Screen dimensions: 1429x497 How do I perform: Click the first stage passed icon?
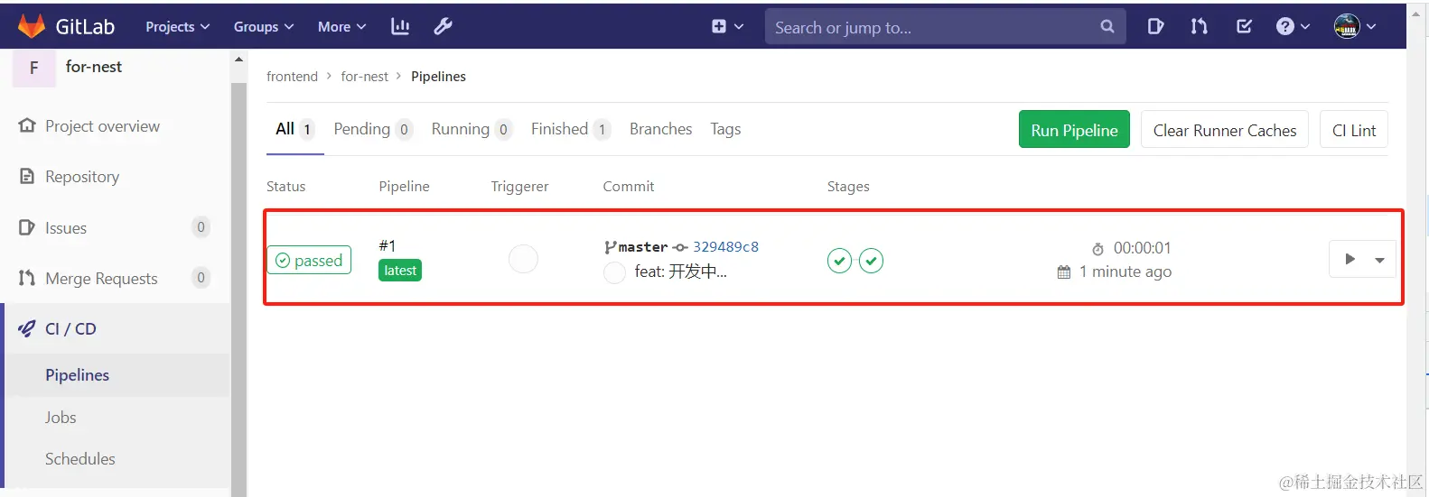pyautogui.click(x=839, y=261)
